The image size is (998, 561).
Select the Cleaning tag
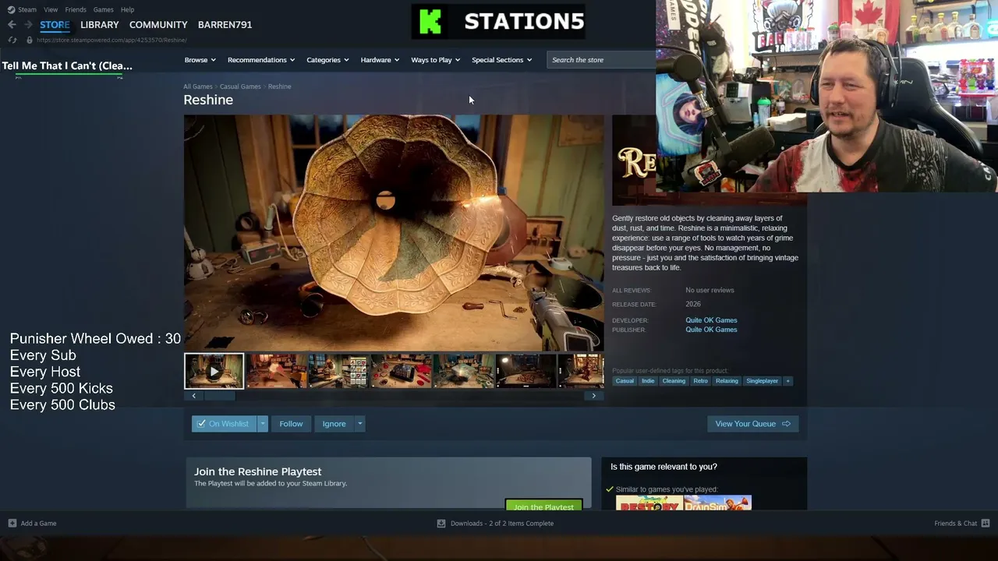674,381
